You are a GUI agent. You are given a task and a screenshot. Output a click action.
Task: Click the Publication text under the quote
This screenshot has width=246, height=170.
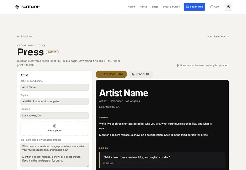(109, 163)
